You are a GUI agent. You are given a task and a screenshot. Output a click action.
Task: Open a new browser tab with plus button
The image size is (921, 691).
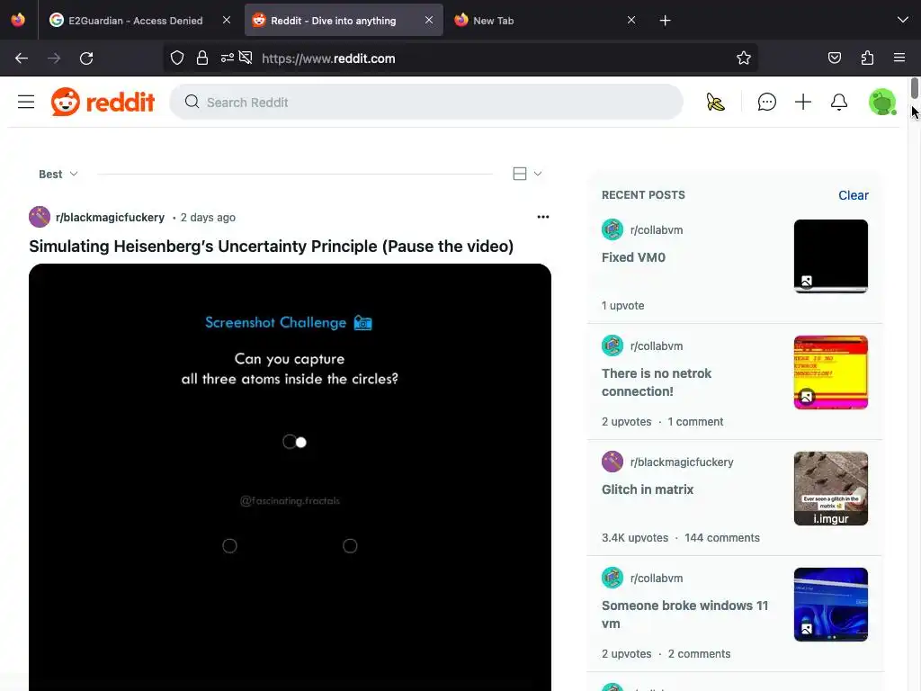coord(665,21)
